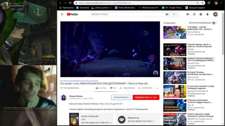The width and height of the screenshot is (225, 126).
Task: Open the World of Warcraft game card
Action: coord(91,119)
